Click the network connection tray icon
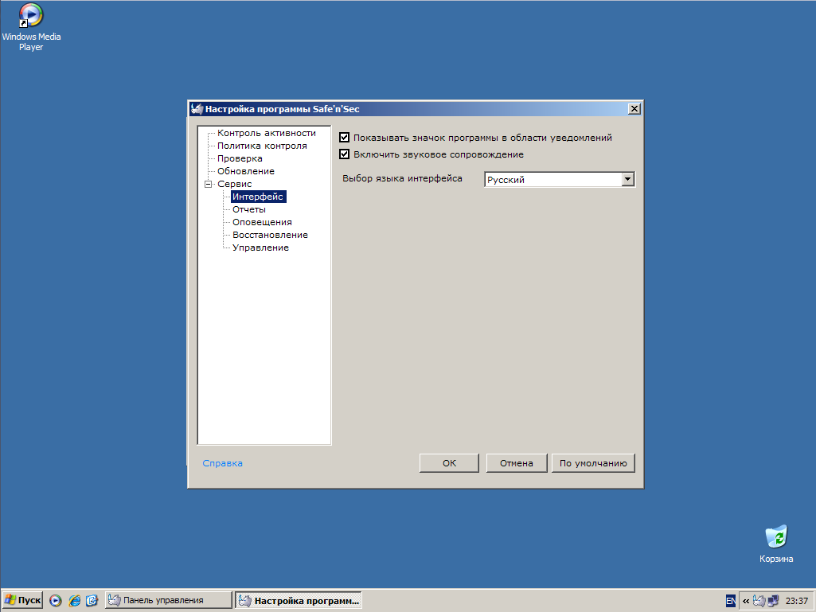816x612 pixels. coord(773,601)
